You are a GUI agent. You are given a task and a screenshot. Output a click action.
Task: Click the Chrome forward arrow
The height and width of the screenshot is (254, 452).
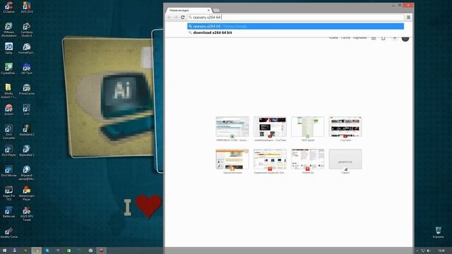[176, 17]
